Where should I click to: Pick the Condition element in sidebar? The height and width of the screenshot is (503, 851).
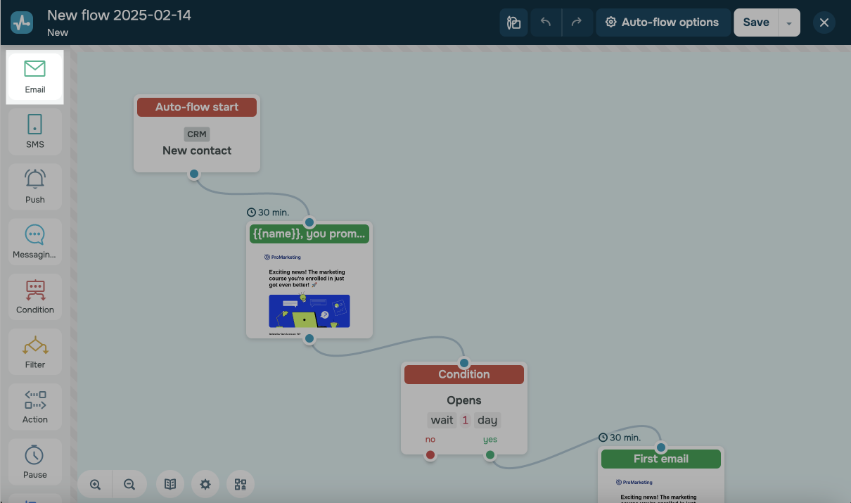(x=34, y=296)
